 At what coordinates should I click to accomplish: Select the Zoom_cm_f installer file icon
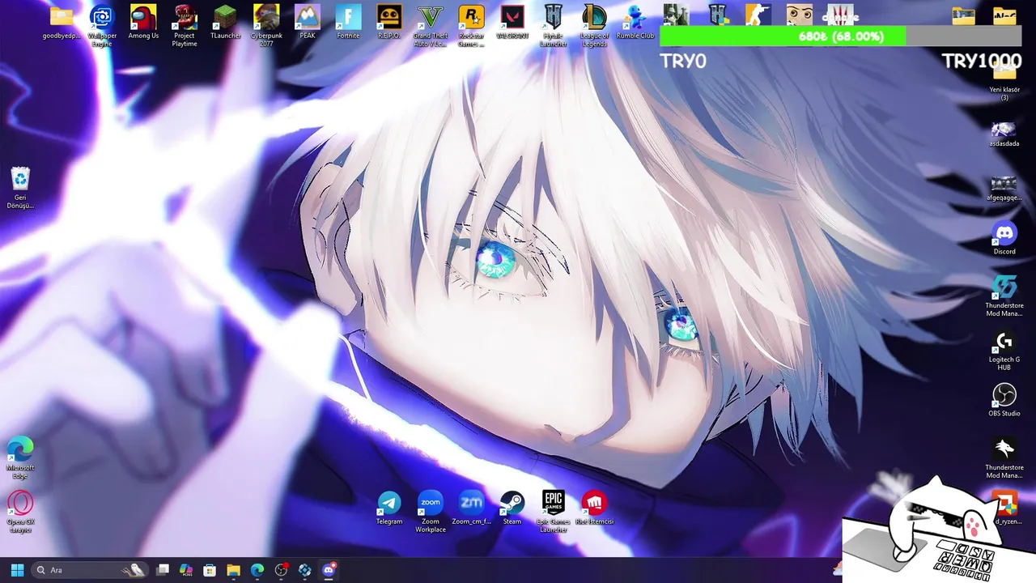point(471,503)
